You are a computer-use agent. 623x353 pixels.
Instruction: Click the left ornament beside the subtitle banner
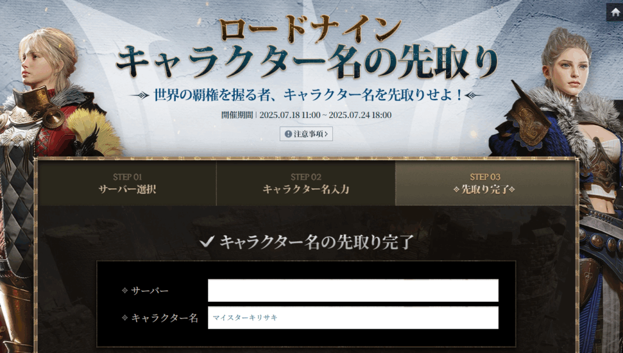click(x=142, y=95)
